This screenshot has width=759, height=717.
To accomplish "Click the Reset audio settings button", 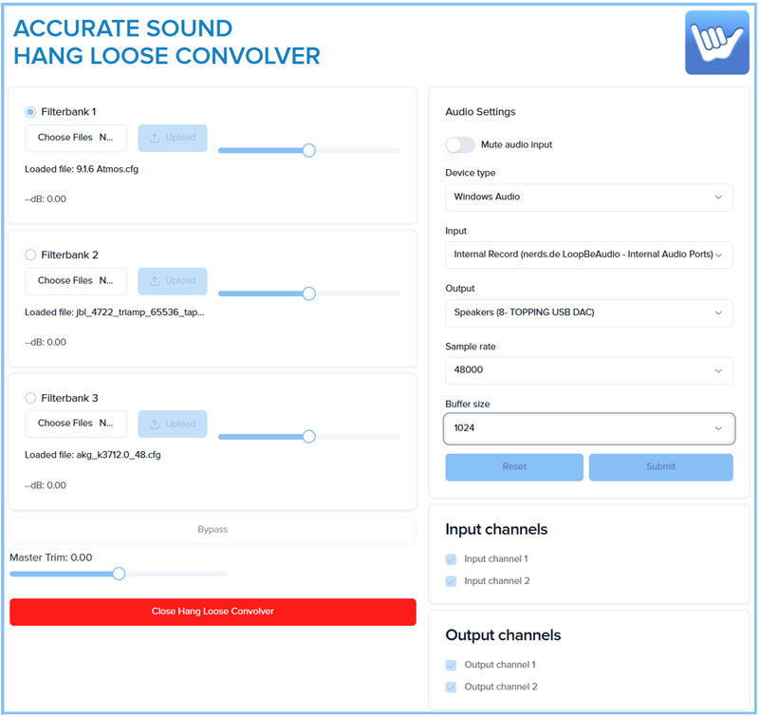I will [x=514, y=467].
